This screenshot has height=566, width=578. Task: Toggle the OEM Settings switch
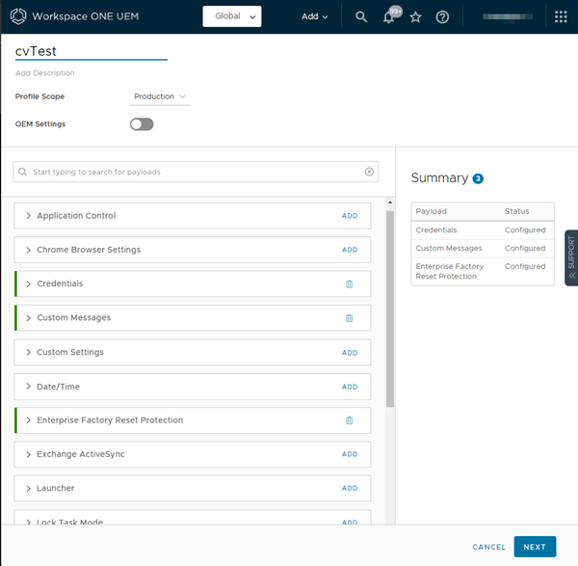pyautogui.click(x=142, y=124)
